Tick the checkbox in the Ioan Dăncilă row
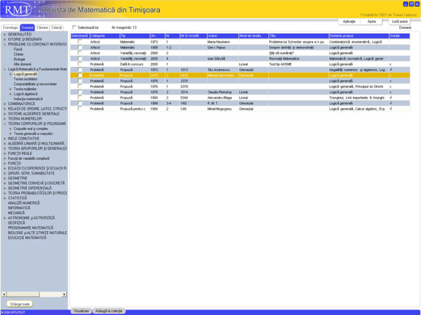Screen dimensions: 421x315 pos(80,58)
